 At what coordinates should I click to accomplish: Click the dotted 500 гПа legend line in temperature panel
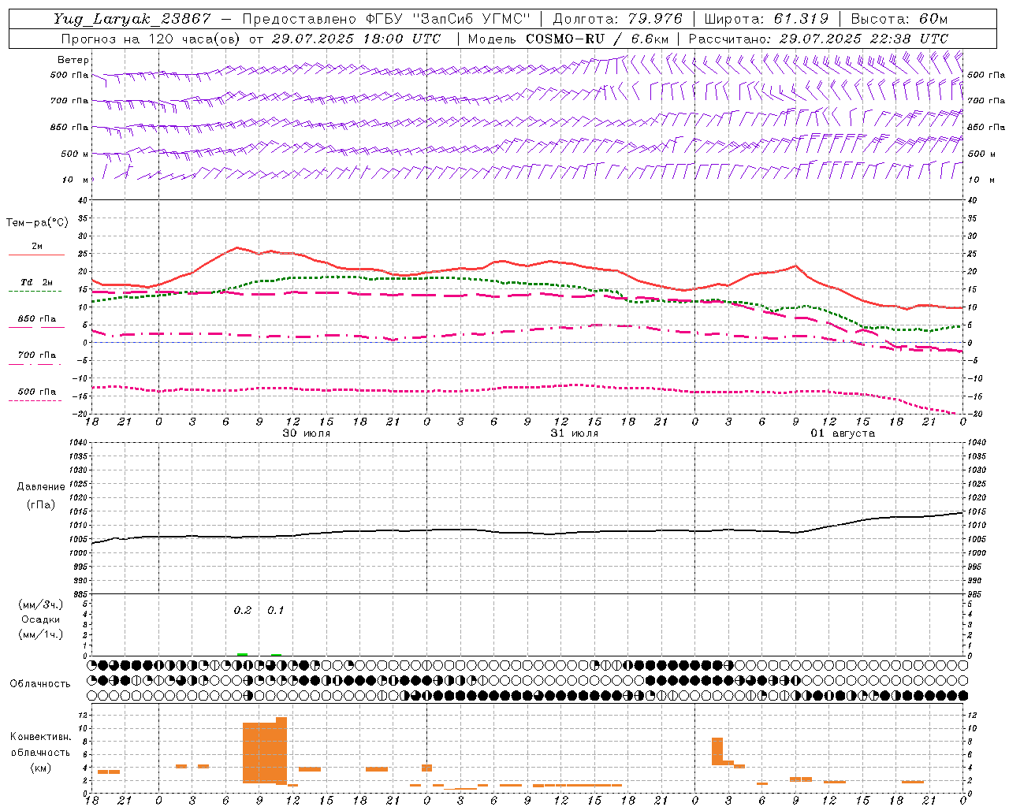35,400
